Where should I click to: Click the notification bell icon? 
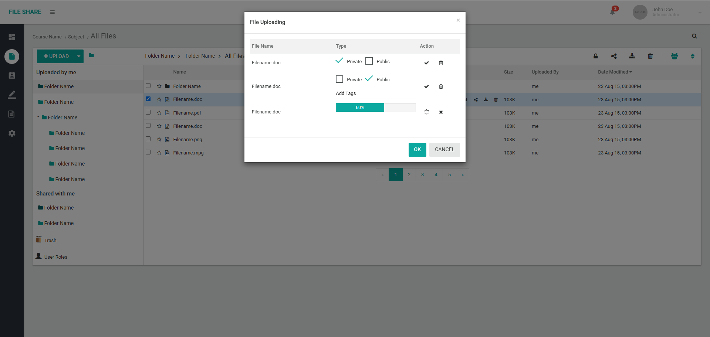click(x=612, y=12)
